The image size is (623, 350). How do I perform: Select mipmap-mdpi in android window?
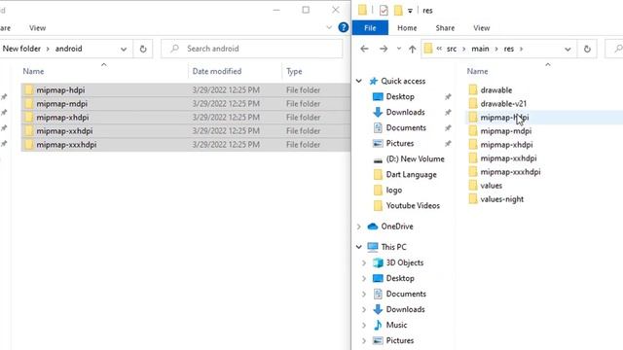pyautogui.click(x=186, y=104)
